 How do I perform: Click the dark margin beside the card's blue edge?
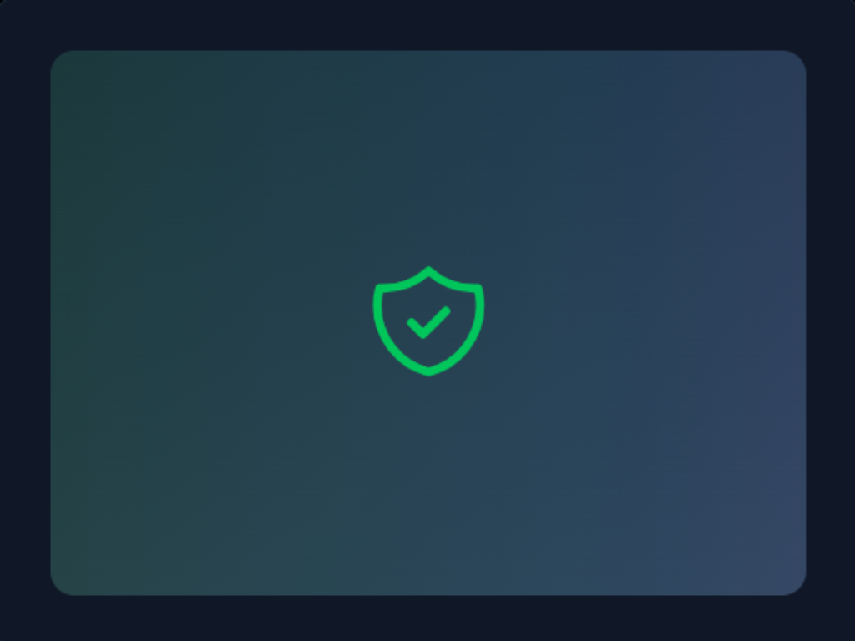click(x=831, y=323)
